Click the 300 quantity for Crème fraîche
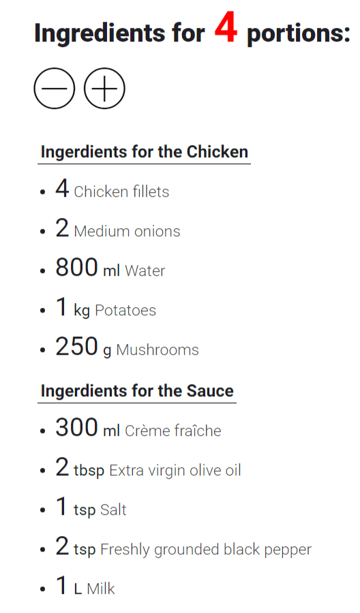This screenshot has height=613, width=360. point(76,427)
